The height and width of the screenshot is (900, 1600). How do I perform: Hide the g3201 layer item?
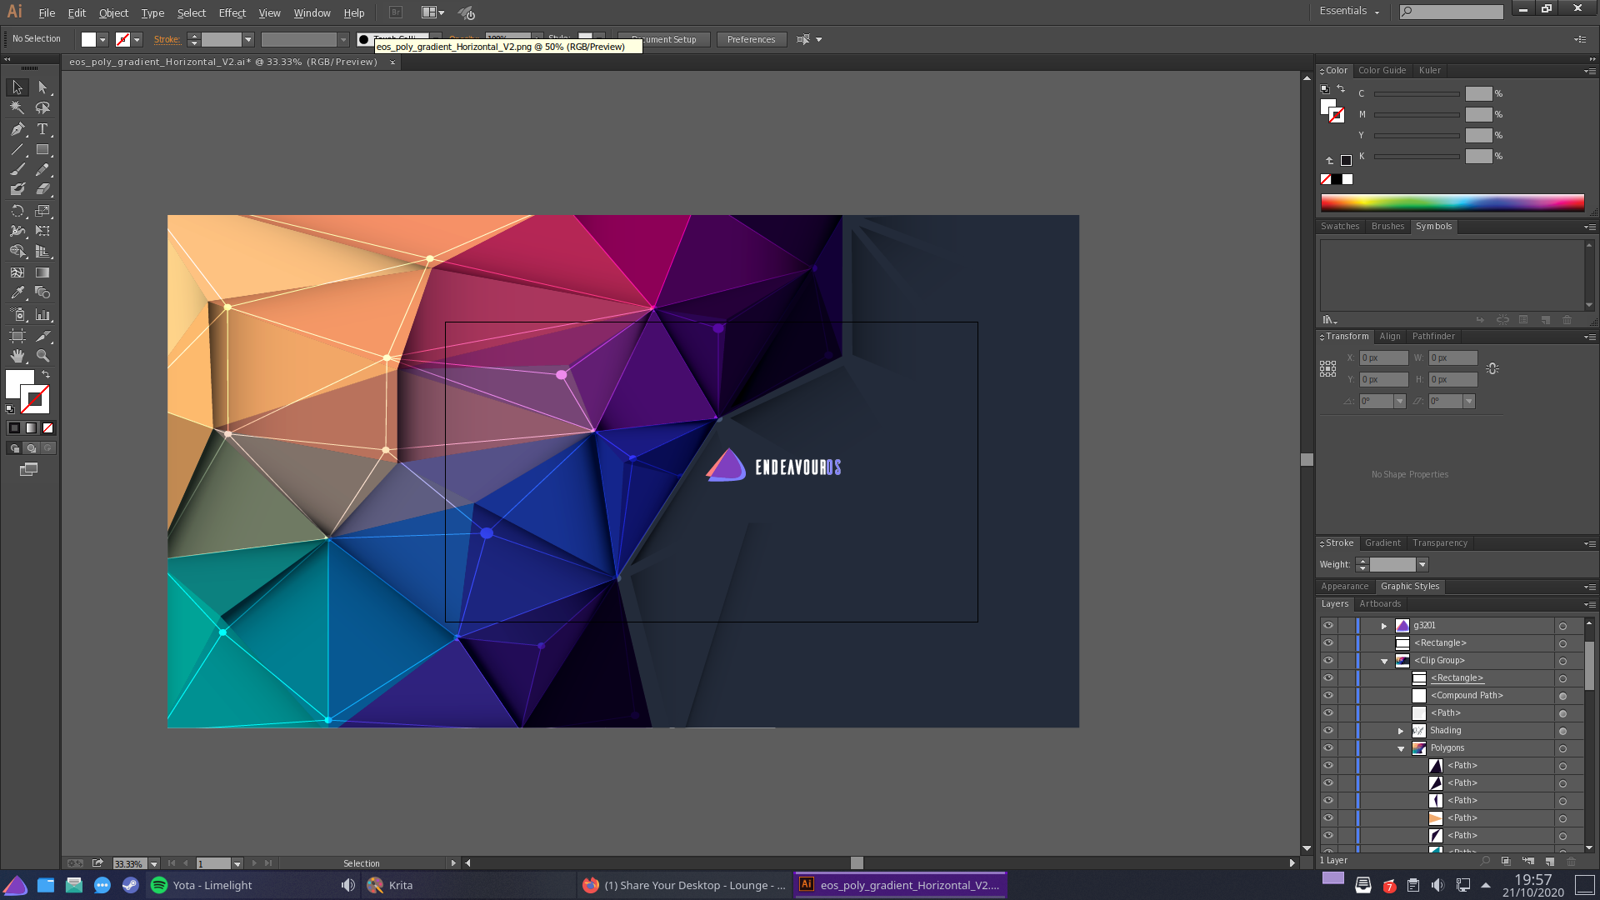pos(1328,626)
